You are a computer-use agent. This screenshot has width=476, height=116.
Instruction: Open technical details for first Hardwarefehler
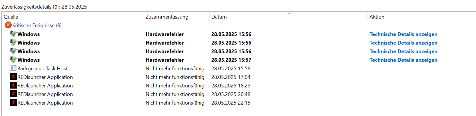coord(403,34)
